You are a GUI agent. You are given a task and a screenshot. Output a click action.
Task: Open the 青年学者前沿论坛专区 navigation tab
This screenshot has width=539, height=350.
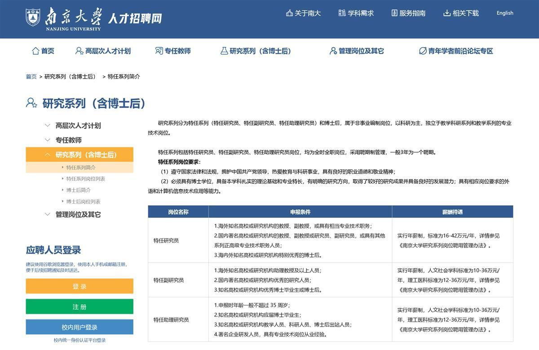click(460, 51)
